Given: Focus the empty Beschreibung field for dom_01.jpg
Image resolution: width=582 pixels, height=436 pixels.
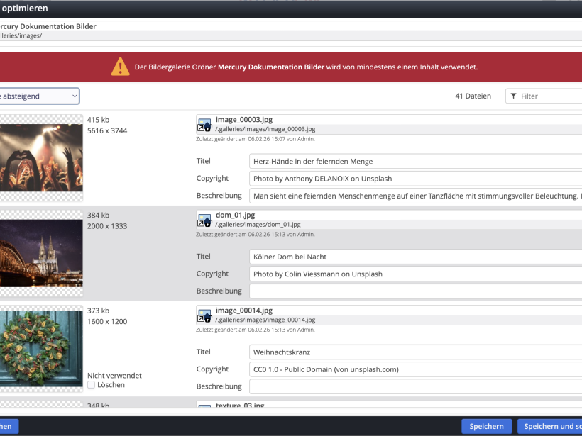Looking at the screenshot, I should (415, 291).
